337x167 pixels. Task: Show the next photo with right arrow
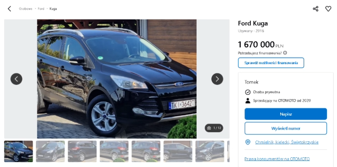coord(217,79)
